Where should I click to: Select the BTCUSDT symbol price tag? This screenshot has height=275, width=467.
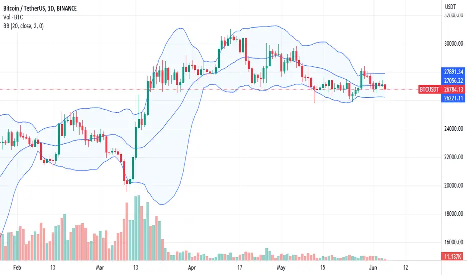pyautogui.click(x=429, y=89)
